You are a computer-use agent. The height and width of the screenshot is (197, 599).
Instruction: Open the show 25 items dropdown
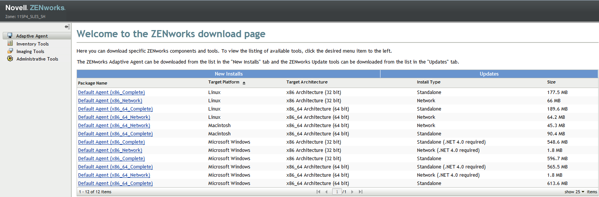coord(574,192)
